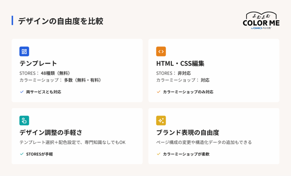Click the COLOR ME logo
Viewport: 291px width, 176px height.
tap(261, 21)
